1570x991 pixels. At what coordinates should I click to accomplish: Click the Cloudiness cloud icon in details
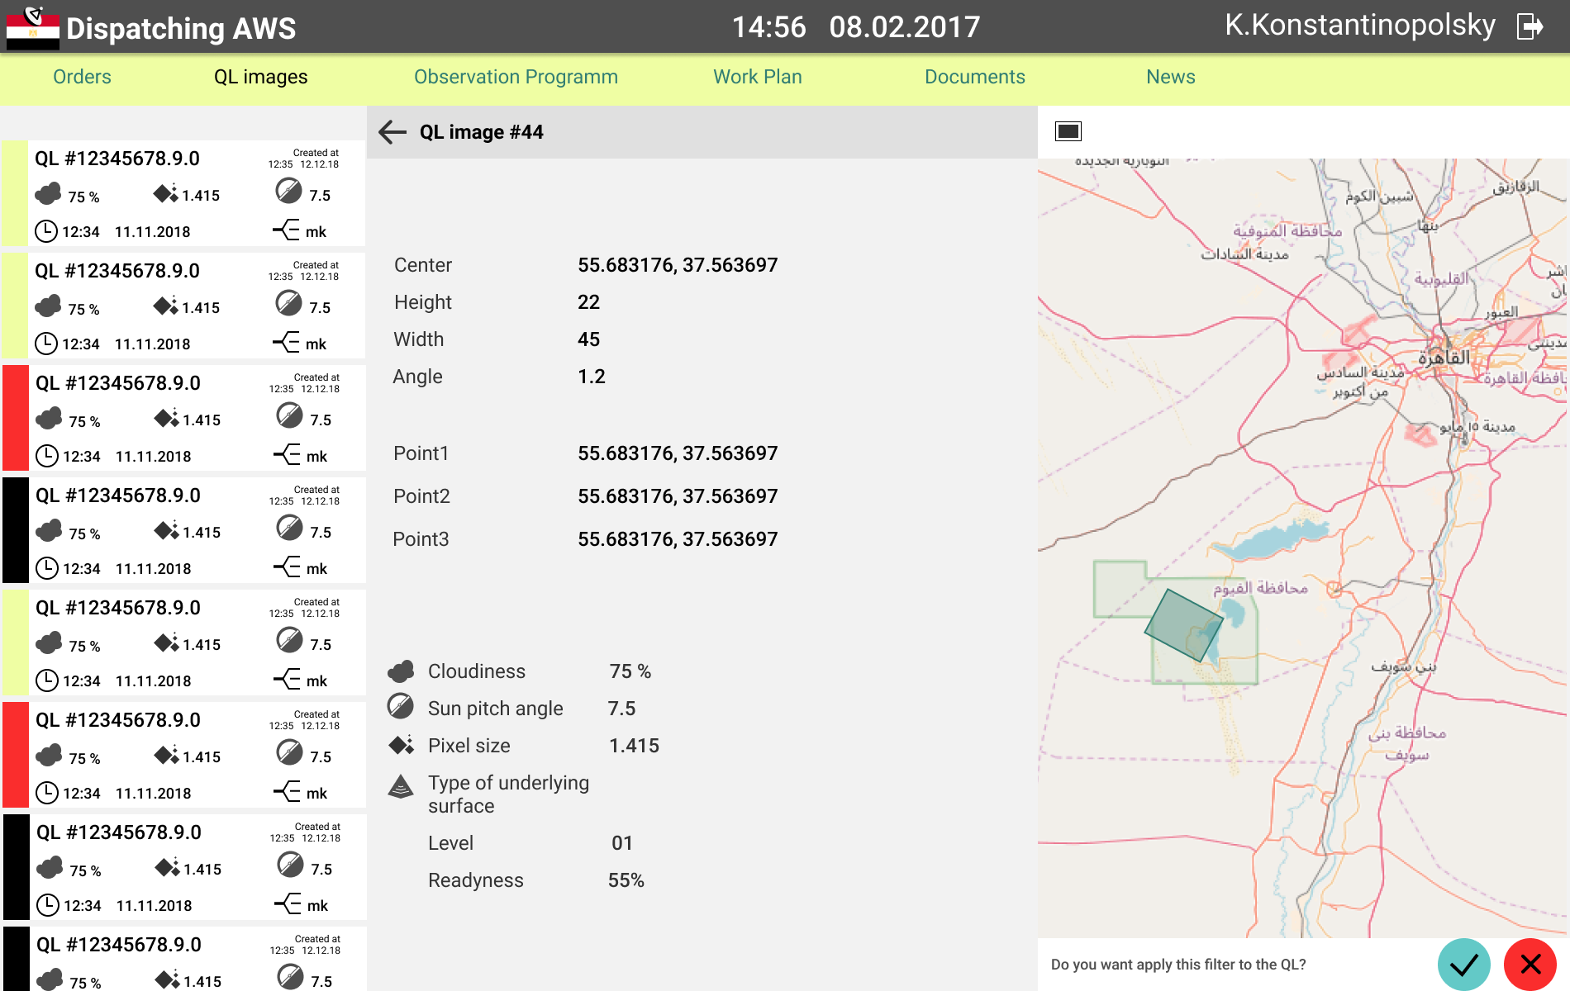pyautogui.click(x=401, y=671)
